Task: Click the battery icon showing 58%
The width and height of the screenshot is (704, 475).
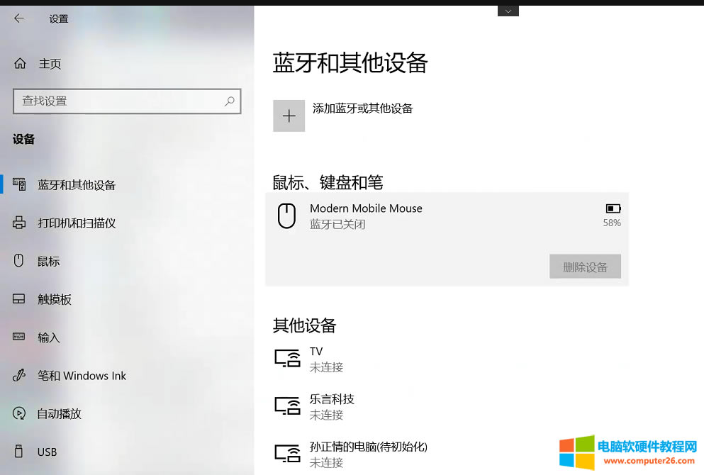Action: (x=613, y=208)
